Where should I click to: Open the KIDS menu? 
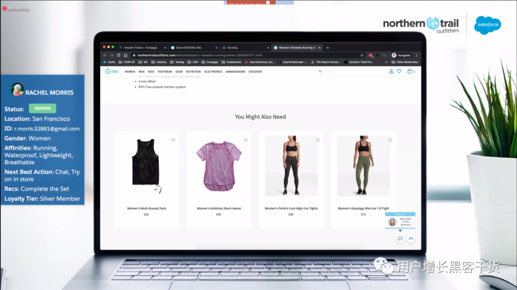click(x=151, y=72)
